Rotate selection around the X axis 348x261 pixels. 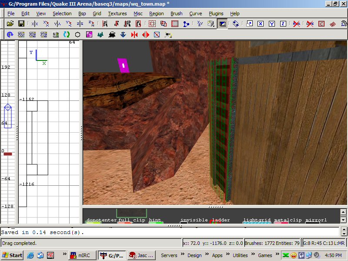46,23
